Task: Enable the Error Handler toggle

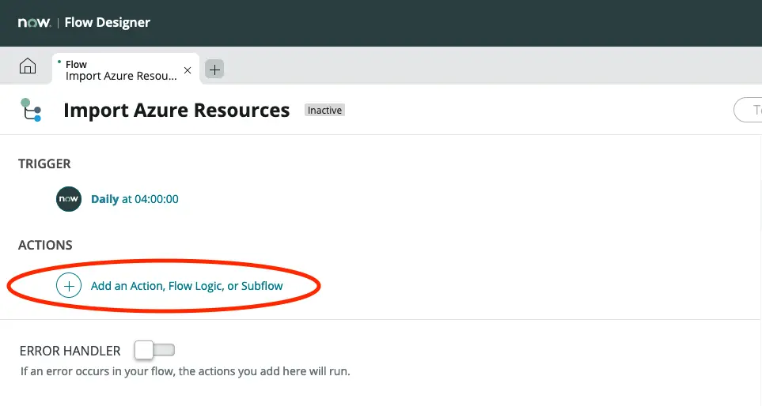Action: tap(154, 349)
